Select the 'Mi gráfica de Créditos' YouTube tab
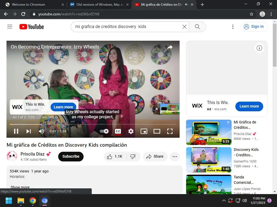The height and width of the screenshot is (207, 277). pos(163,5)
